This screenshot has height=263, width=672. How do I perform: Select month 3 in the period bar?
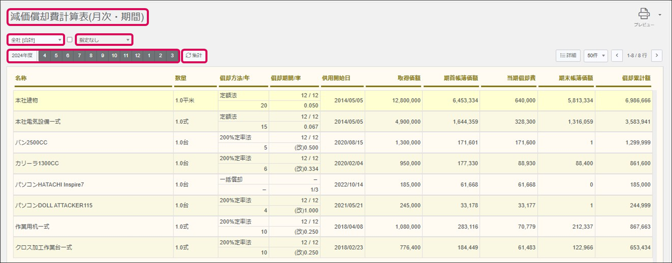click(x=172, y=56)
